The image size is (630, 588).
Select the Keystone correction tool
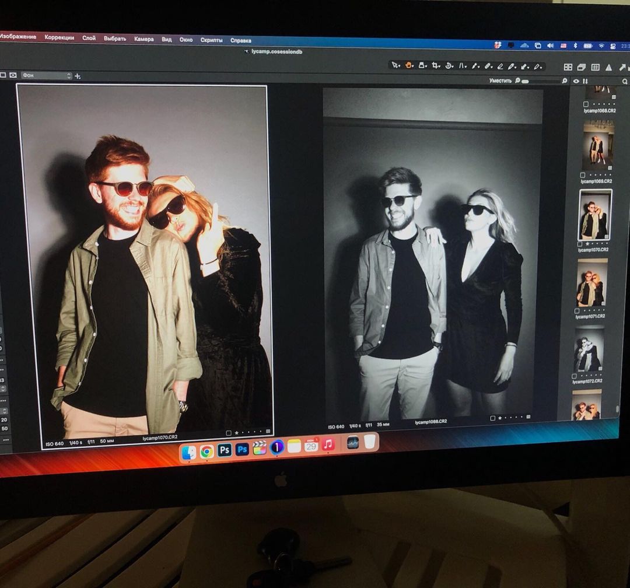pyautogui.click(x=462, y=66)
